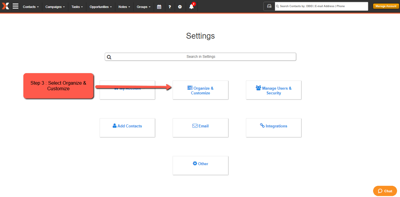Click the question mark help icon
This screenshot has width=400, height=197.
(x=170, y=7)
